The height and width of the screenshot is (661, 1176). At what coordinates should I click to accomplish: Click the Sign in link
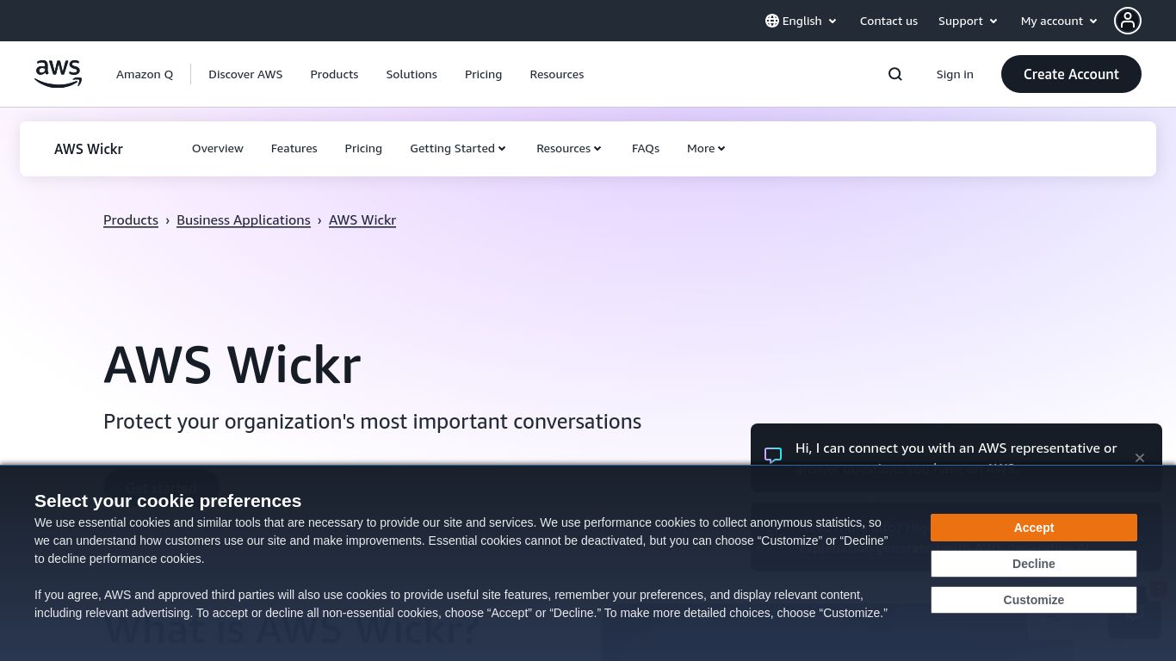[x=955, y=74]
